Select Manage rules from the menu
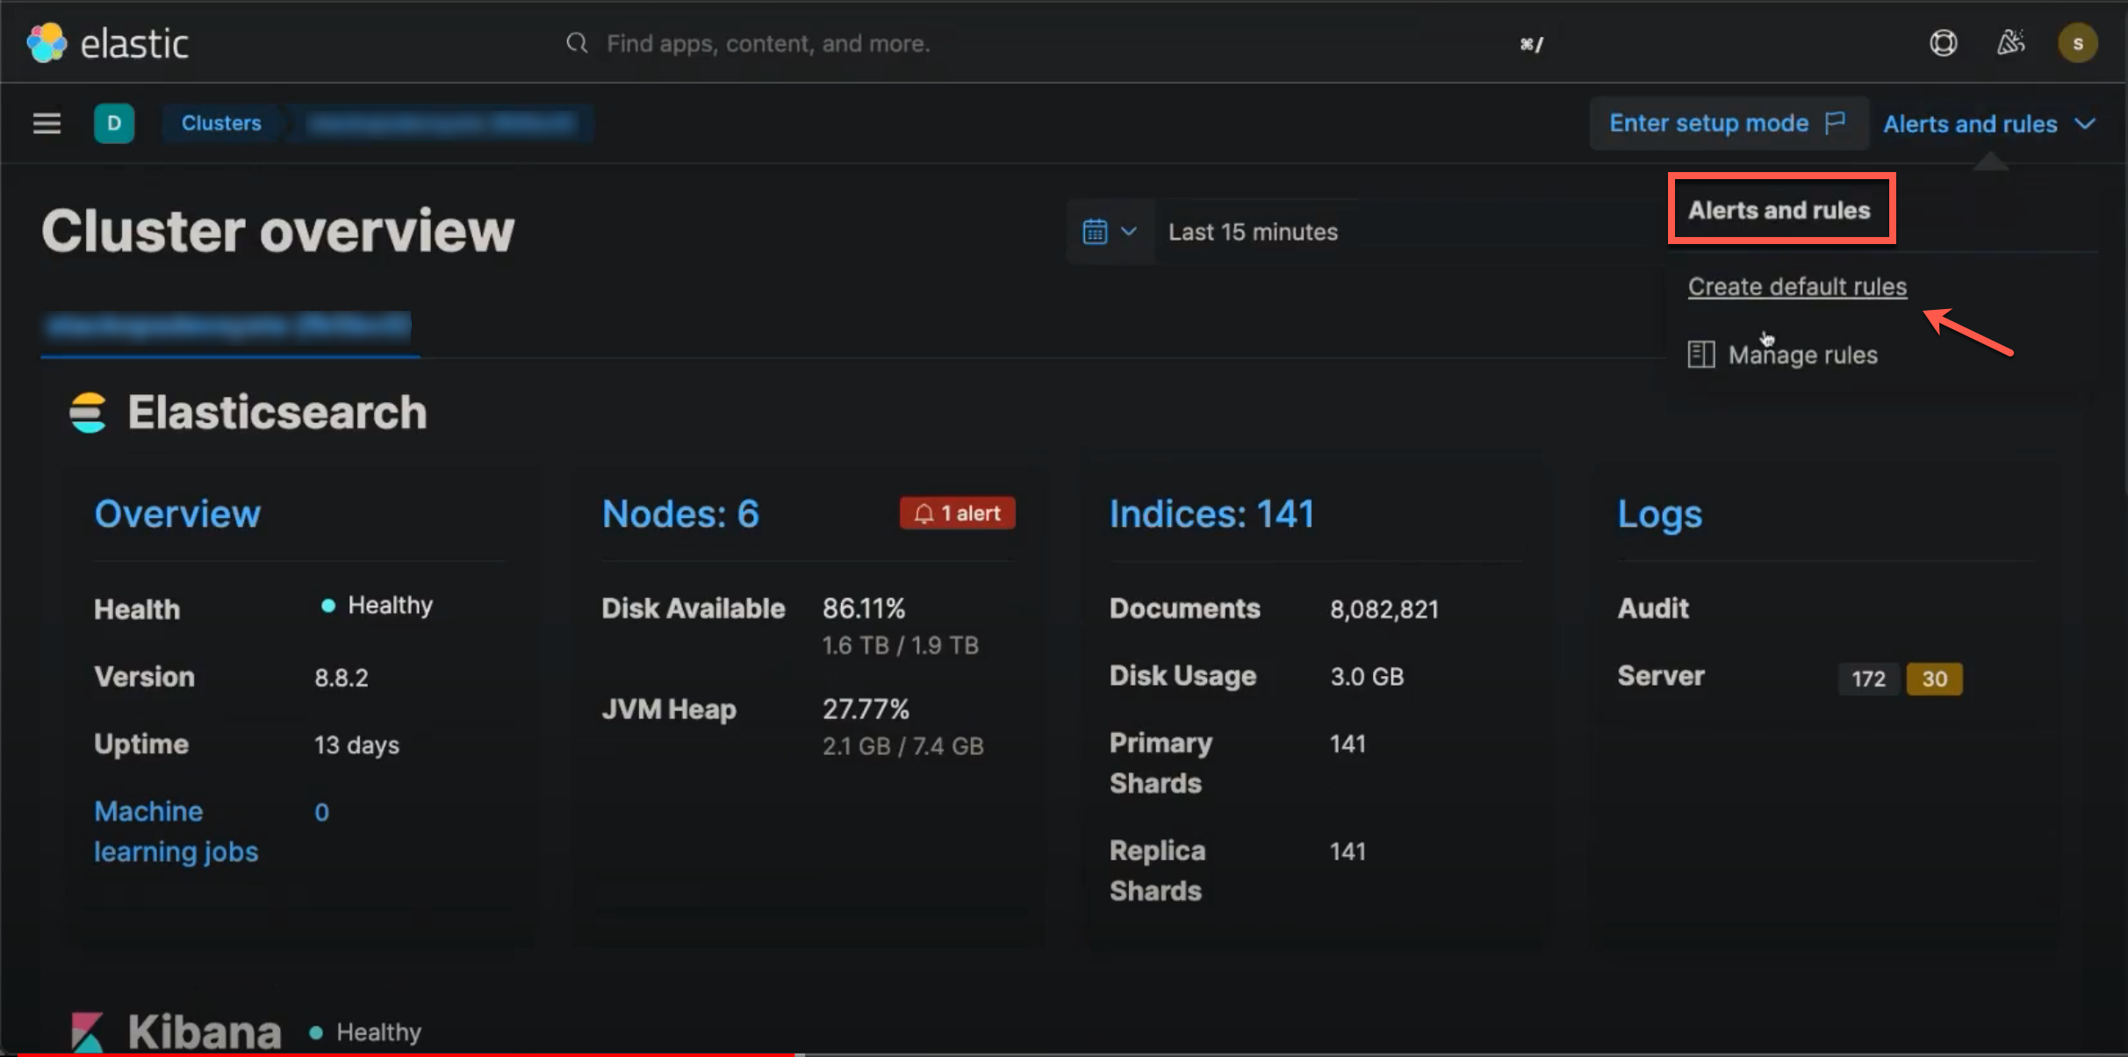The width and height of the screenshot is (2128, 1057). point(1802,354)
